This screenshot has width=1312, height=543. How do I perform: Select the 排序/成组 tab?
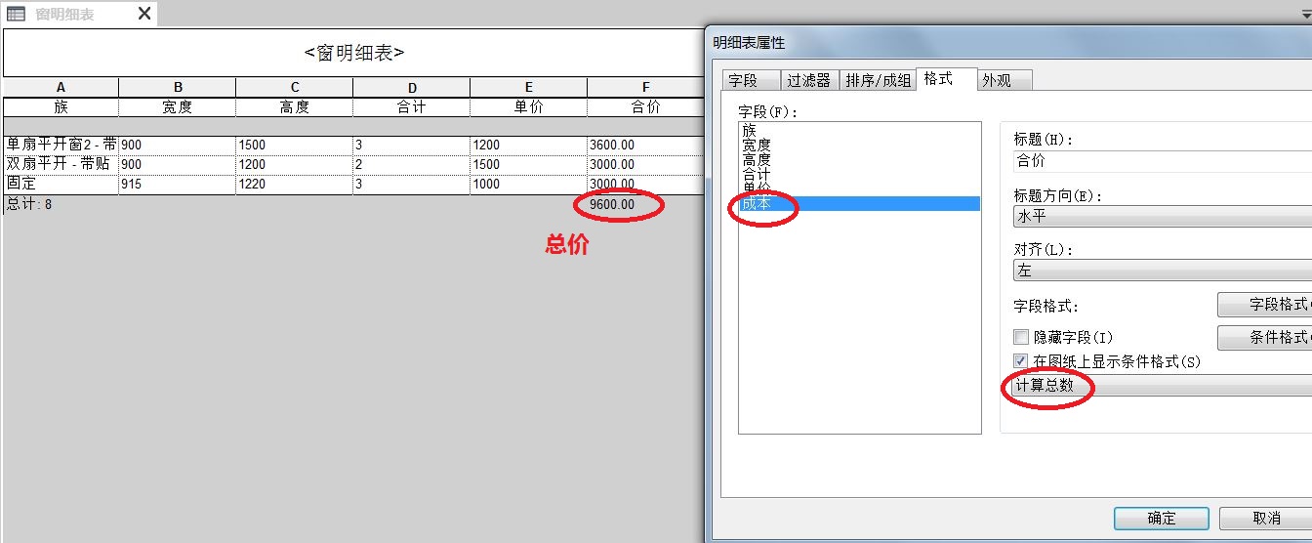click(x=879, y=80)
